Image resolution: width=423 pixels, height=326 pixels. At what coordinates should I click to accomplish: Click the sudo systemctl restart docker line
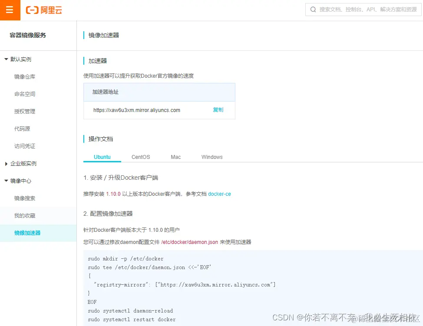point(132,319)
